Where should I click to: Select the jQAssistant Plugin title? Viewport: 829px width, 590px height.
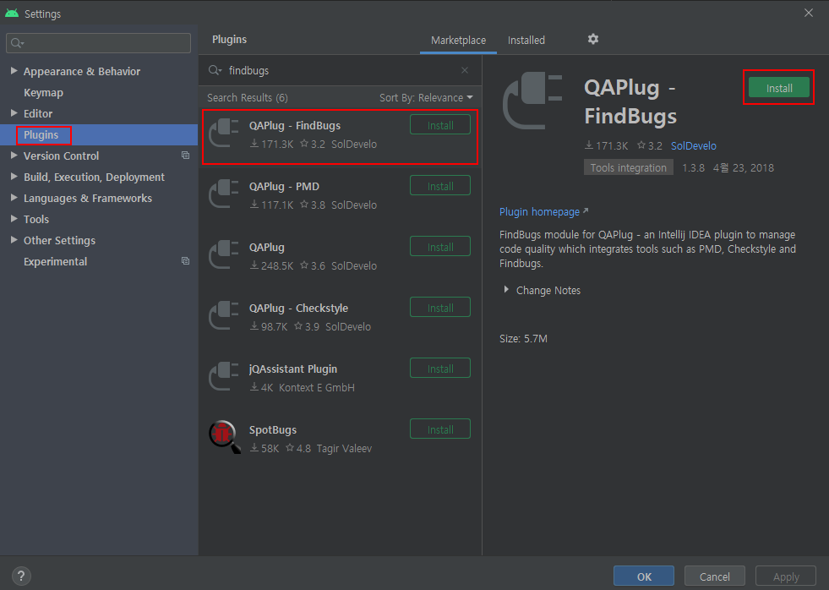pos(293,369)
